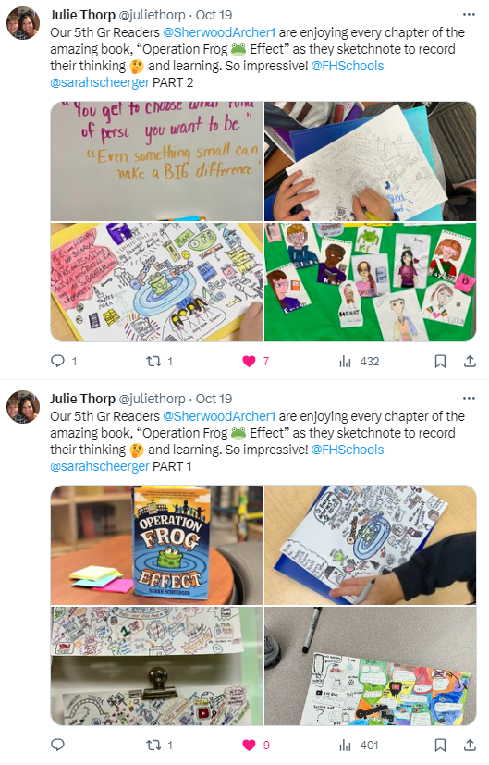The height and width of the screenshot is (765, 489).
Task: Open the more options menu on PART 2 tweet
Action: click(469, 15)
